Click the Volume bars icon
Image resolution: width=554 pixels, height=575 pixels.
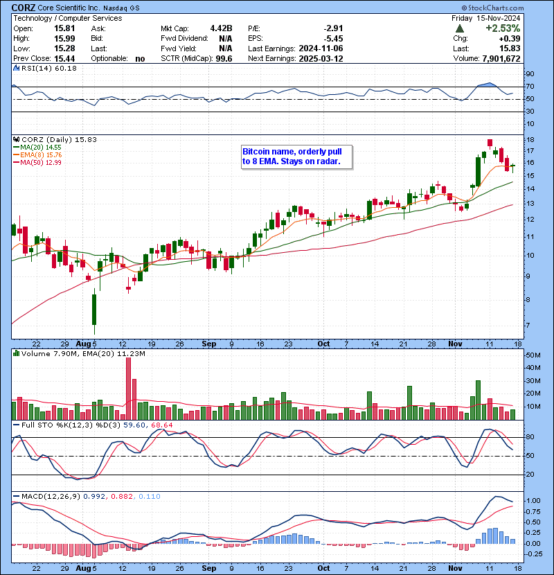pyautogui.click(x=16, y=354)
